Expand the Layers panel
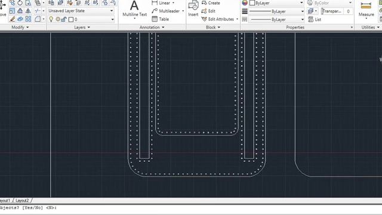382x215 pixels. (82, 27)
